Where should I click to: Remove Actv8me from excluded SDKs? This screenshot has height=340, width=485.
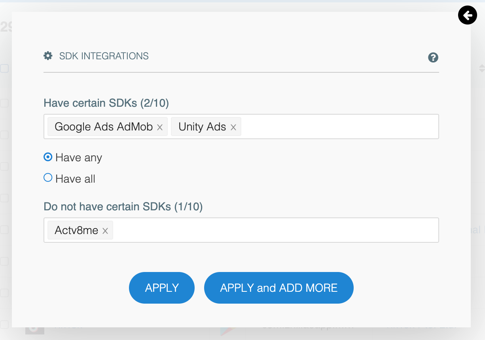point(105,230)
